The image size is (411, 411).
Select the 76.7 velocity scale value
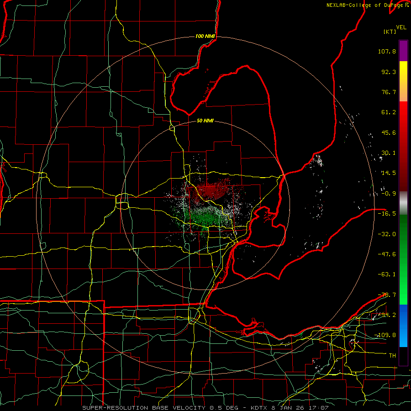389,92
